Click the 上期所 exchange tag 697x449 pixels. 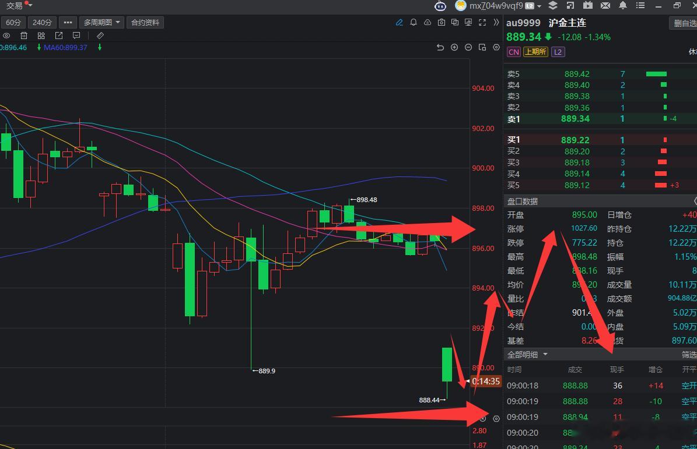535,52
